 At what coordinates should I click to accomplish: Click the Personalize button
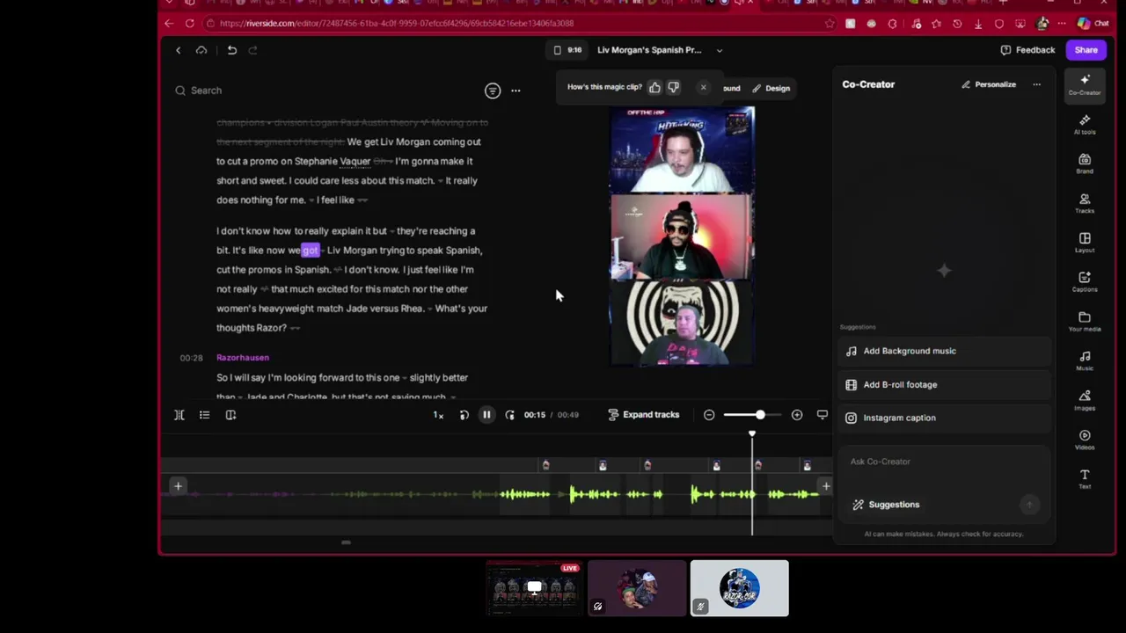(989, 84)
